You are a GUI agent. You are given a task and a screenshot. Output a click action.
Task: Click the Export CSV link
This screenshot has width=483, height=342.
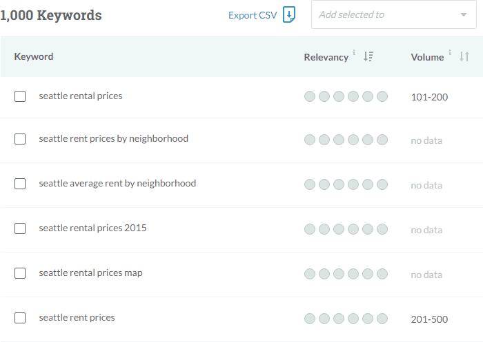coord(253,15)
